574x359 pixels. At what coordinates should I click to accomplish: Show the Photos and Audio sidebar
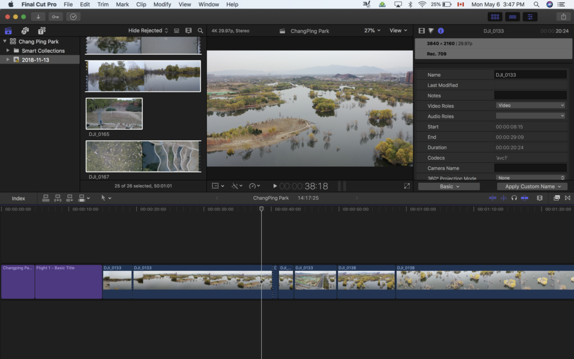25,31
